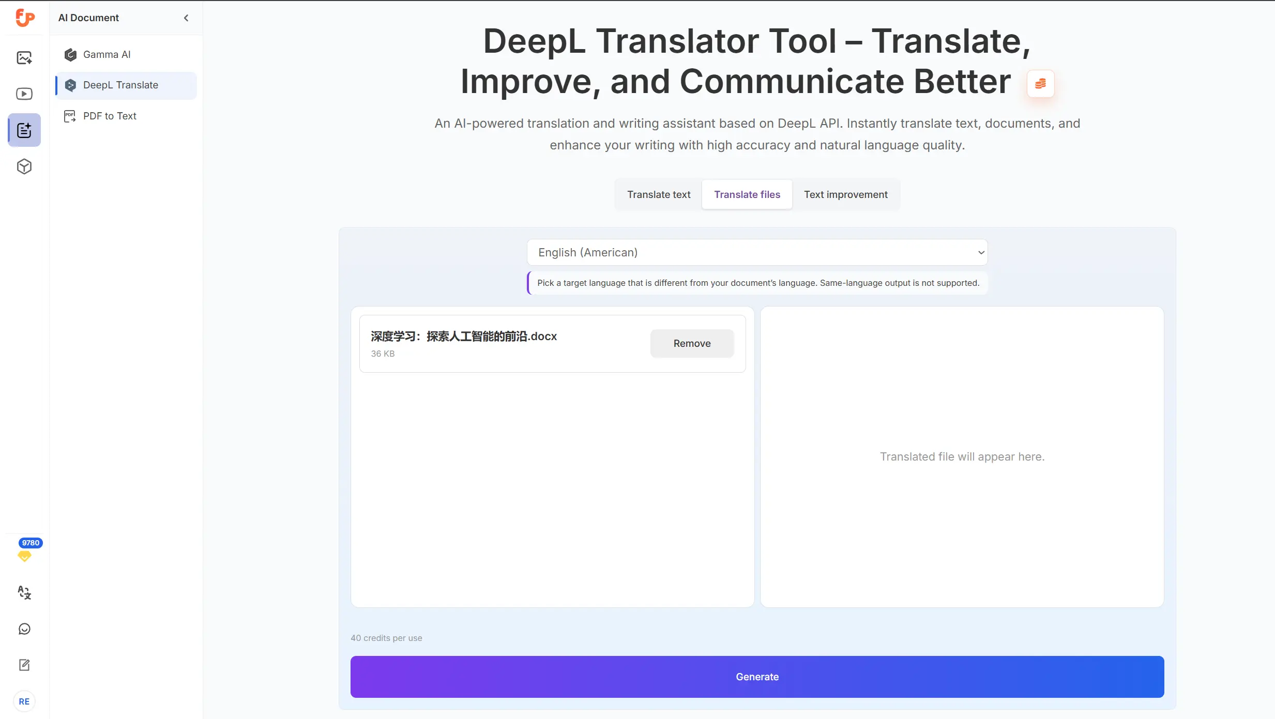Click the feedback edit note icon

click(x=24, y=665)
